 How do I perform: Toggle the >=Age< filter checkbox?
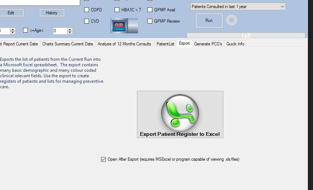[26, 30]
